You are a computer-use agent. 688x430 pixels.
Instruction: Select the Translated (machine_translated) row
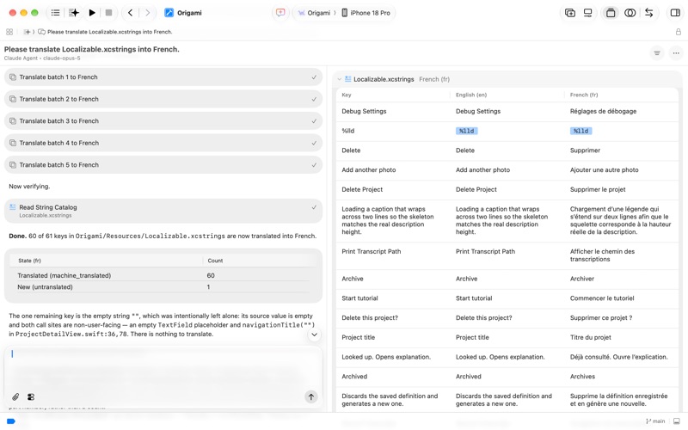point(163,275)
